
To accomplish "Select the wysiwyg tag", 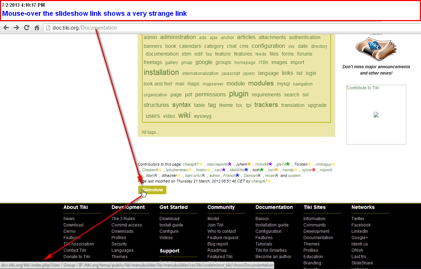I will tap(203, 116).
